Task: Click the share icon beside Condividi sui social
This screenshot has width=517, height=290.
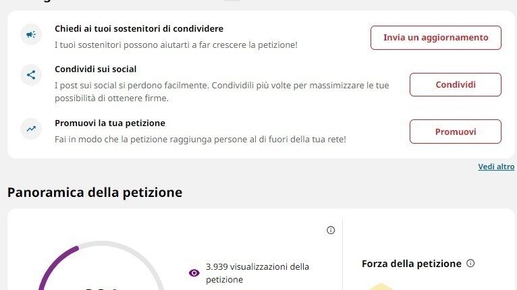Action: click(x=31, y=75)
